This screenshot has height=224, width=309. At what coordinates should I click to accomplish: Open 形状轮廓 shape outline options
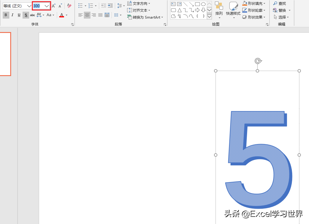(254, 10)
